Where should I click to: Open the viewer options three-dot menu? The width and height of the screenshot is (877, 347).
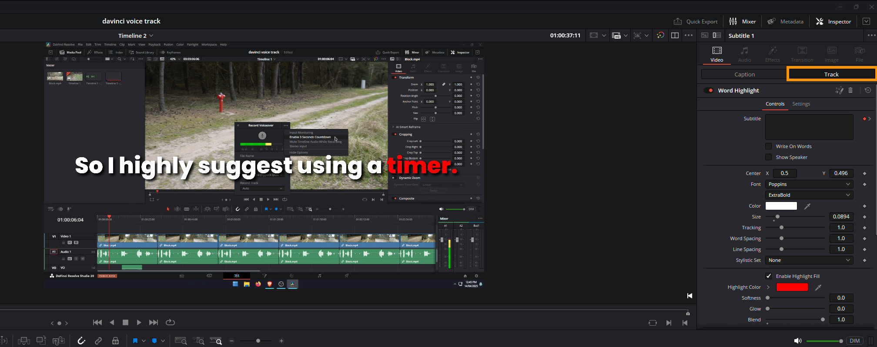point(689,36)
